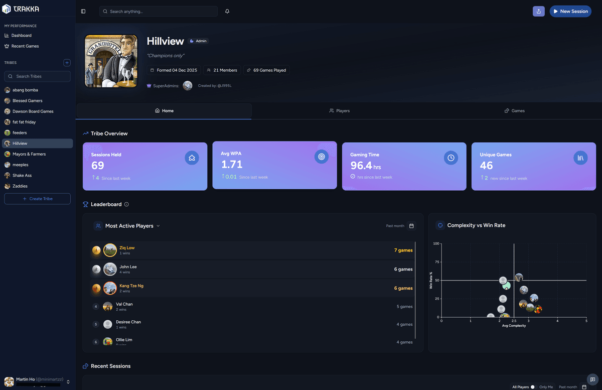Click the Gaming Time clock icon
The width and height of the screenshot is (602, 390).
[451, 158]
